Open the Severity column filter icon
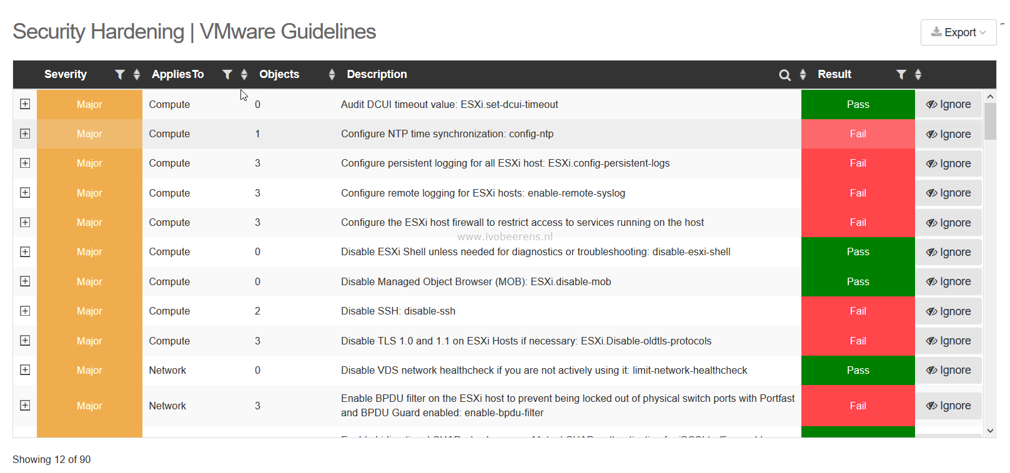This screenshot has width=1010, height=473. (120, 75)
